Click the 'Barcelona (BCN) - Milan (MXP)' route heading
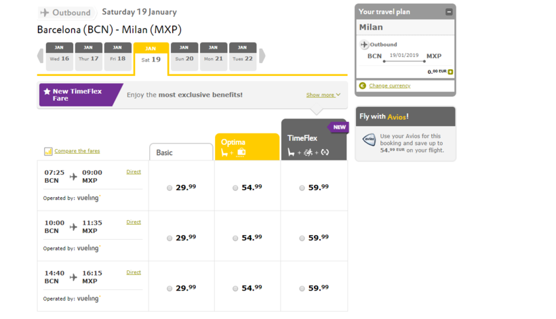 coord(109,30)
